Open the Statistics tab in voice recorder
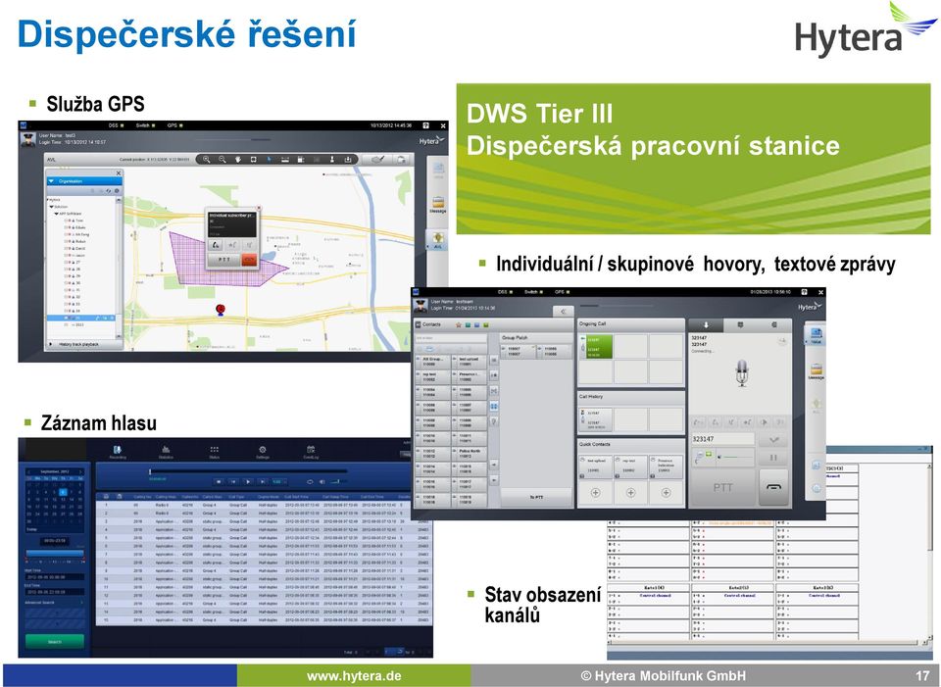This screenshot has height=687, width=941. pos(166,452)
